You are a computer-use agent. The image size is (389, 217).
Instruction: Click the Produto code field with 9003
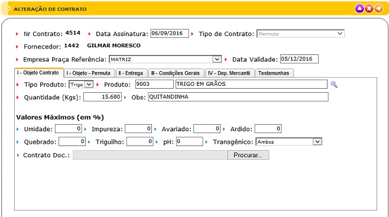click(154, 84)
